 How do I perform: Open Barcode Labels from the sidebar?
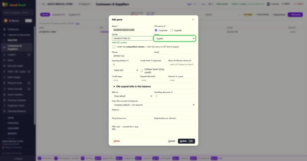point(15,66)
